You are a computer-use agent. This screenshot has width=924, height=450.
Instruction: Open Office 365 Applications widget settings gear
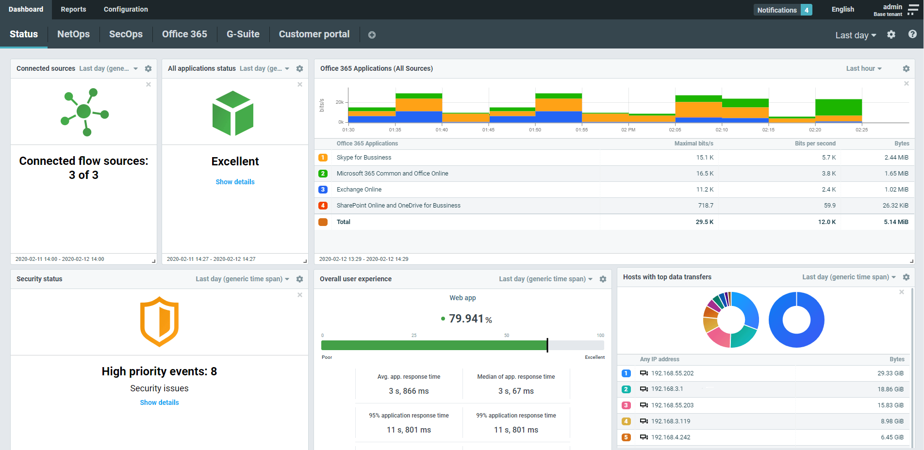click(x=906, y=69)
